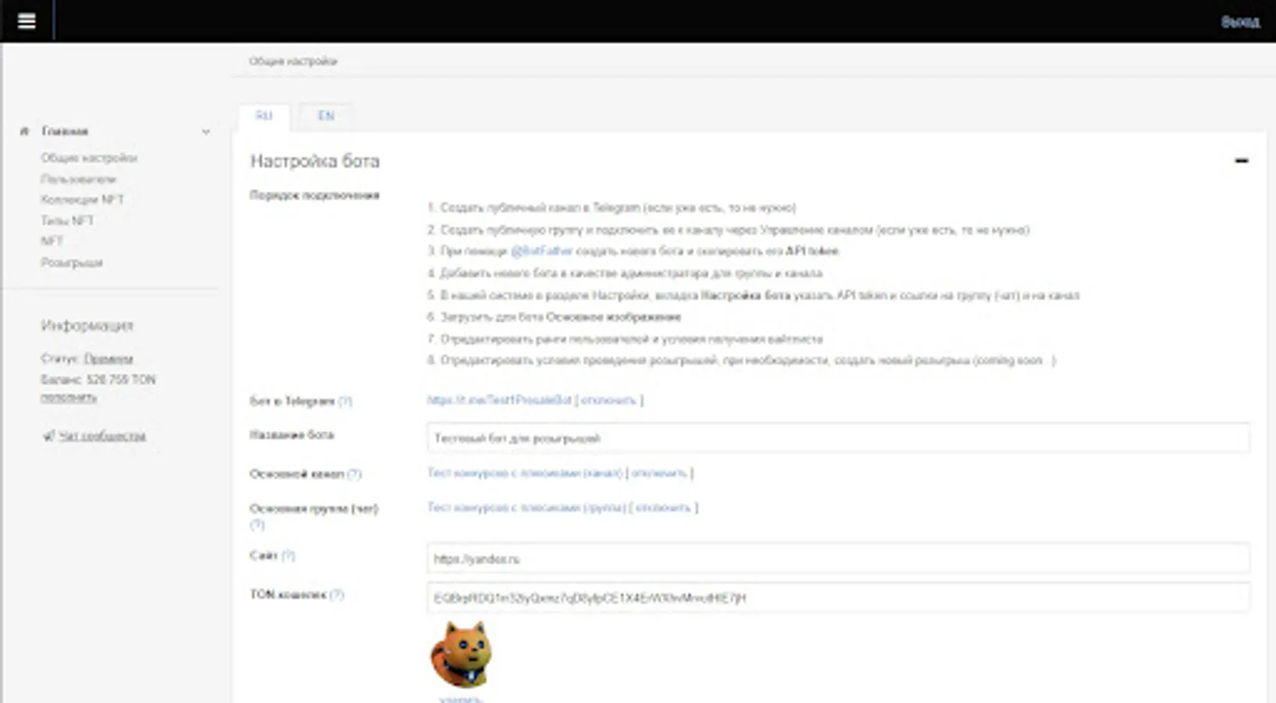Click help icon next to TON кошелек
The image size is (1276, 703).
tap(337, 594)
